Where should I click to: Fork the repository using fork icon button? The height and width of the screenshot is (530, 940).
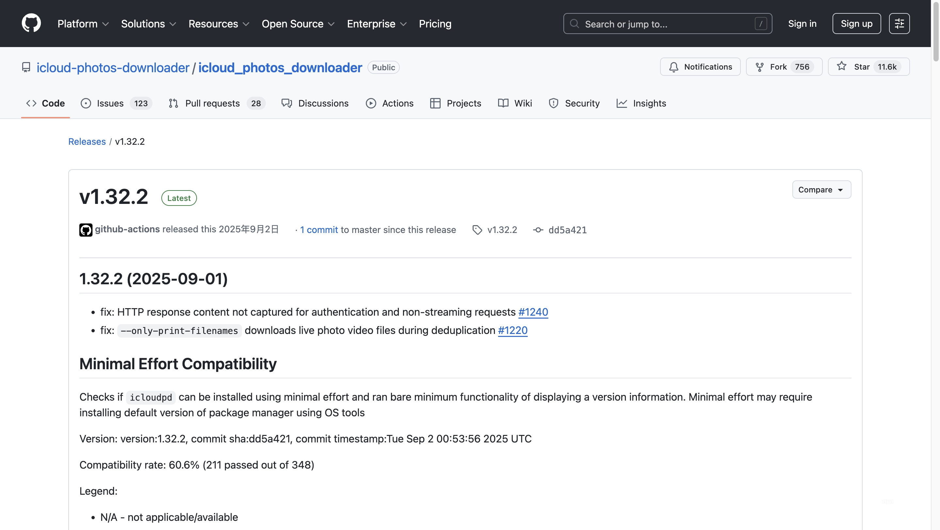click(x=784, y=67)
